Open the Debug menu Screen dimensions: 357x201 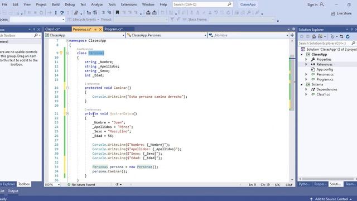pyautogui.click(x=70, y=4)
